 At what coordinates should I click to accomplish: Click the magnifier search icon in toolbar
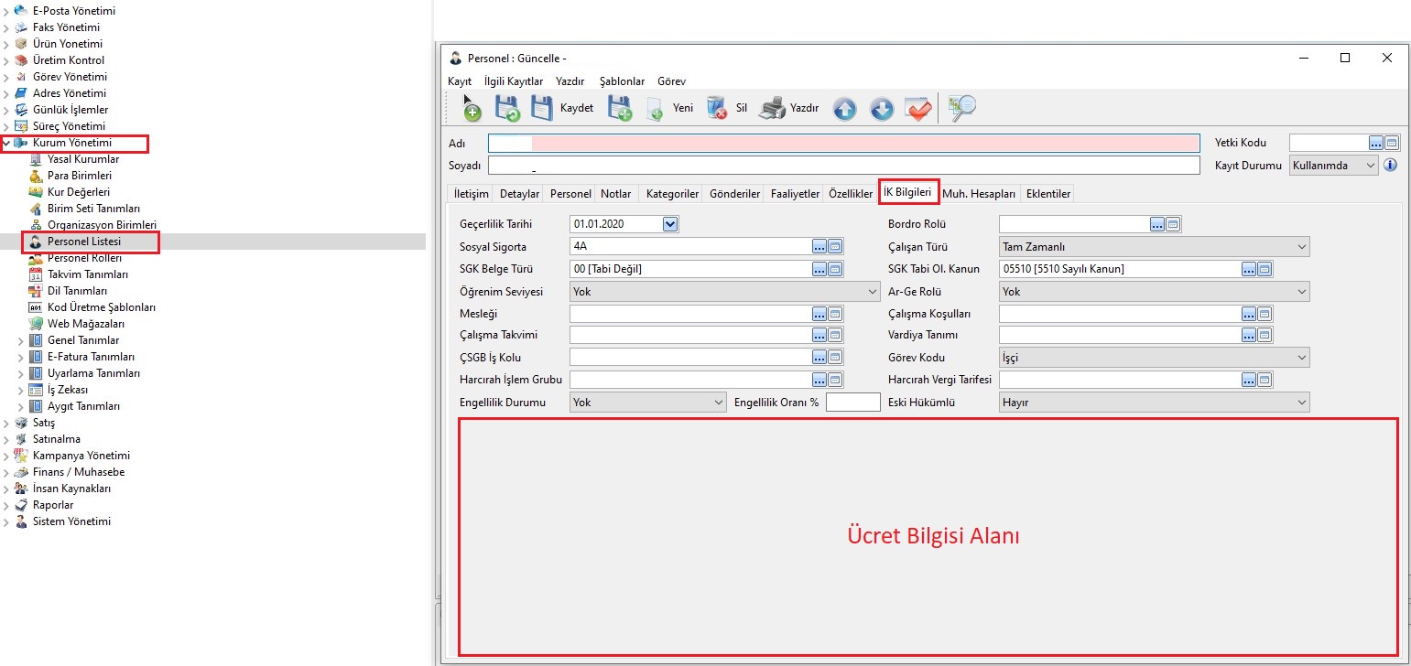(961, 108)
